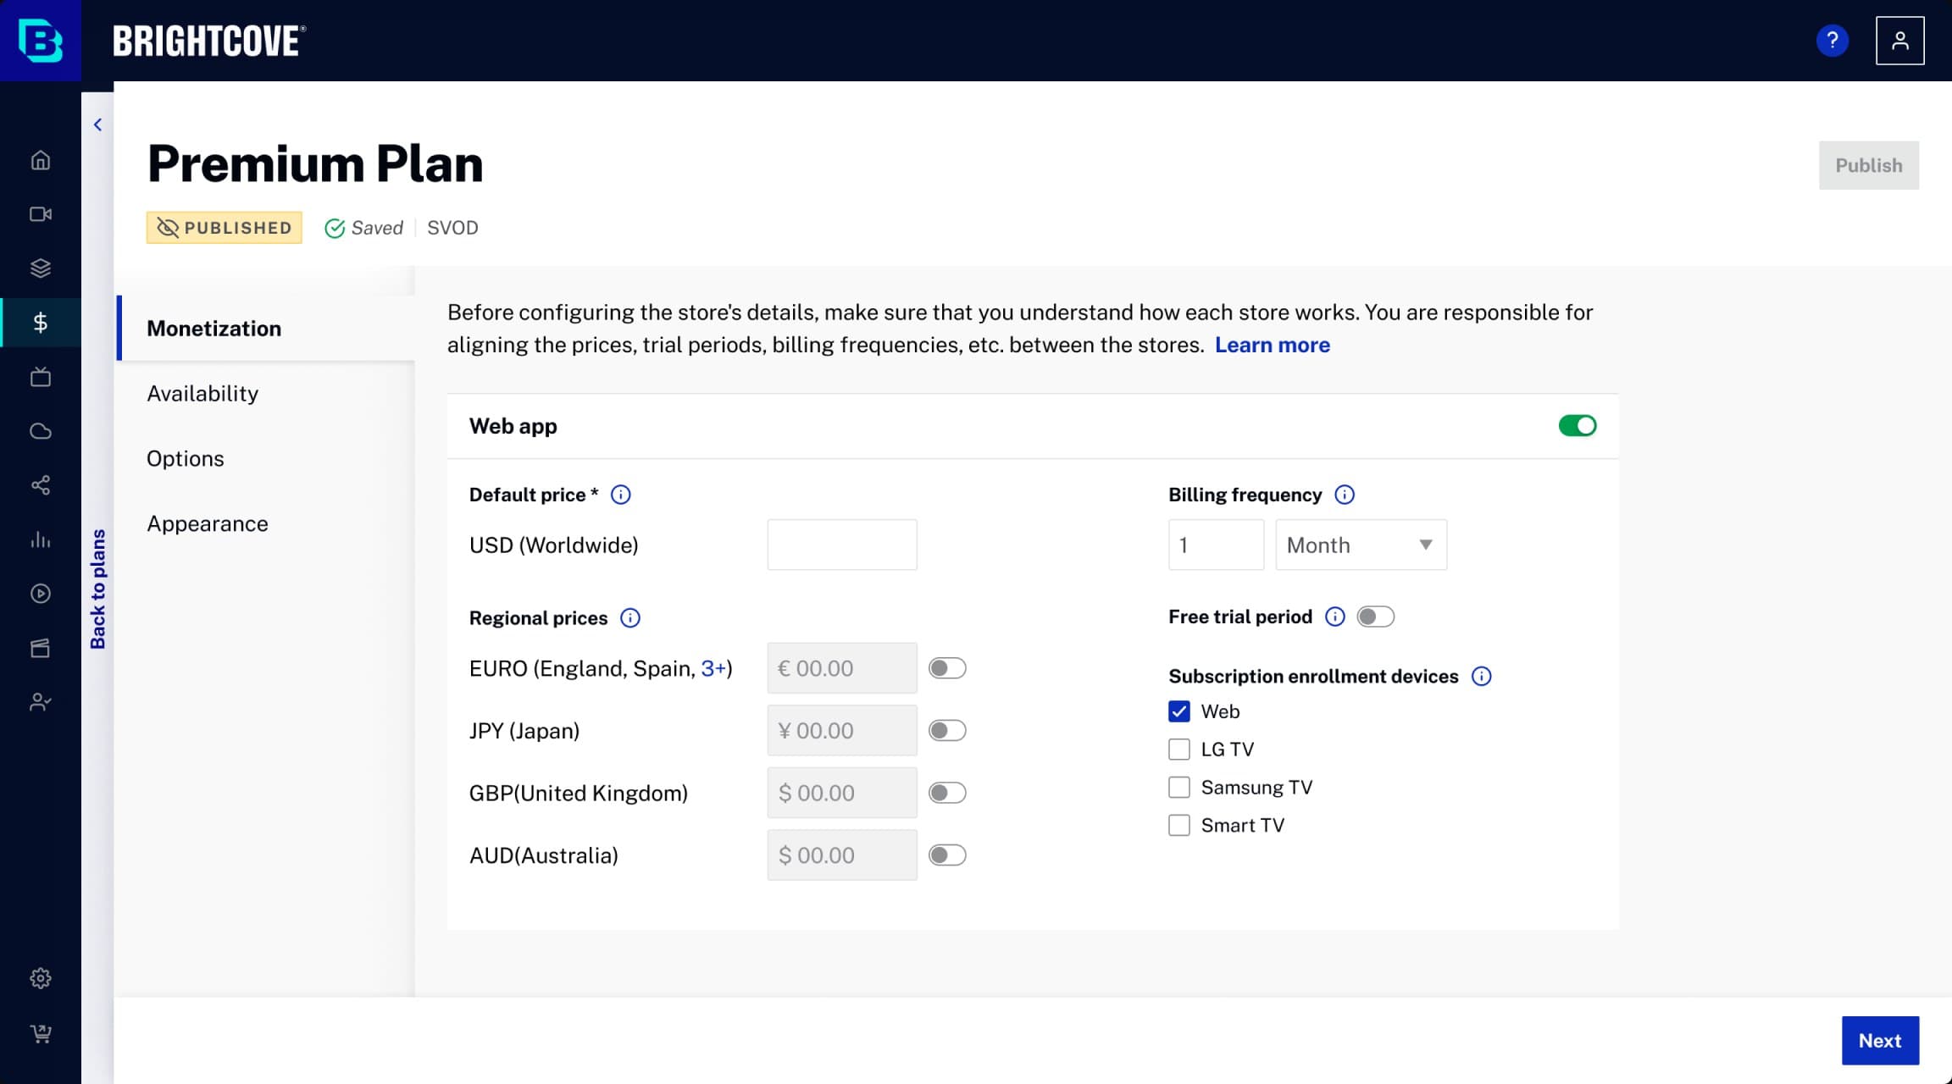The image size is (1952, 1084).
Task: Open the layers stack sidebar icon
Action: 41,268
